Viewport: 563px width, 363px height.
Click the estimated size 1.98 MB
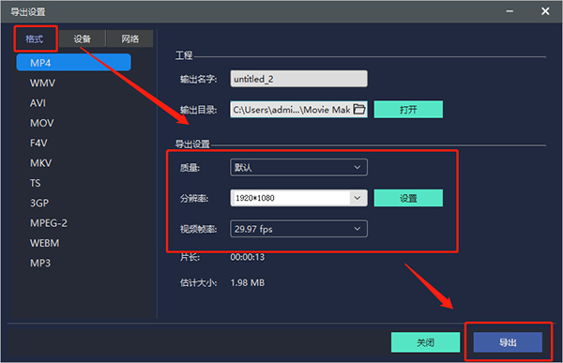point(248,283)
